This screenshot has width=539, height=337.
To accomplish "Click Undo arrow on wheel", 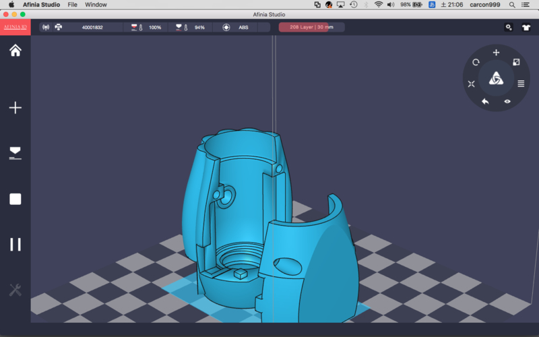I will tap(485, 102).
